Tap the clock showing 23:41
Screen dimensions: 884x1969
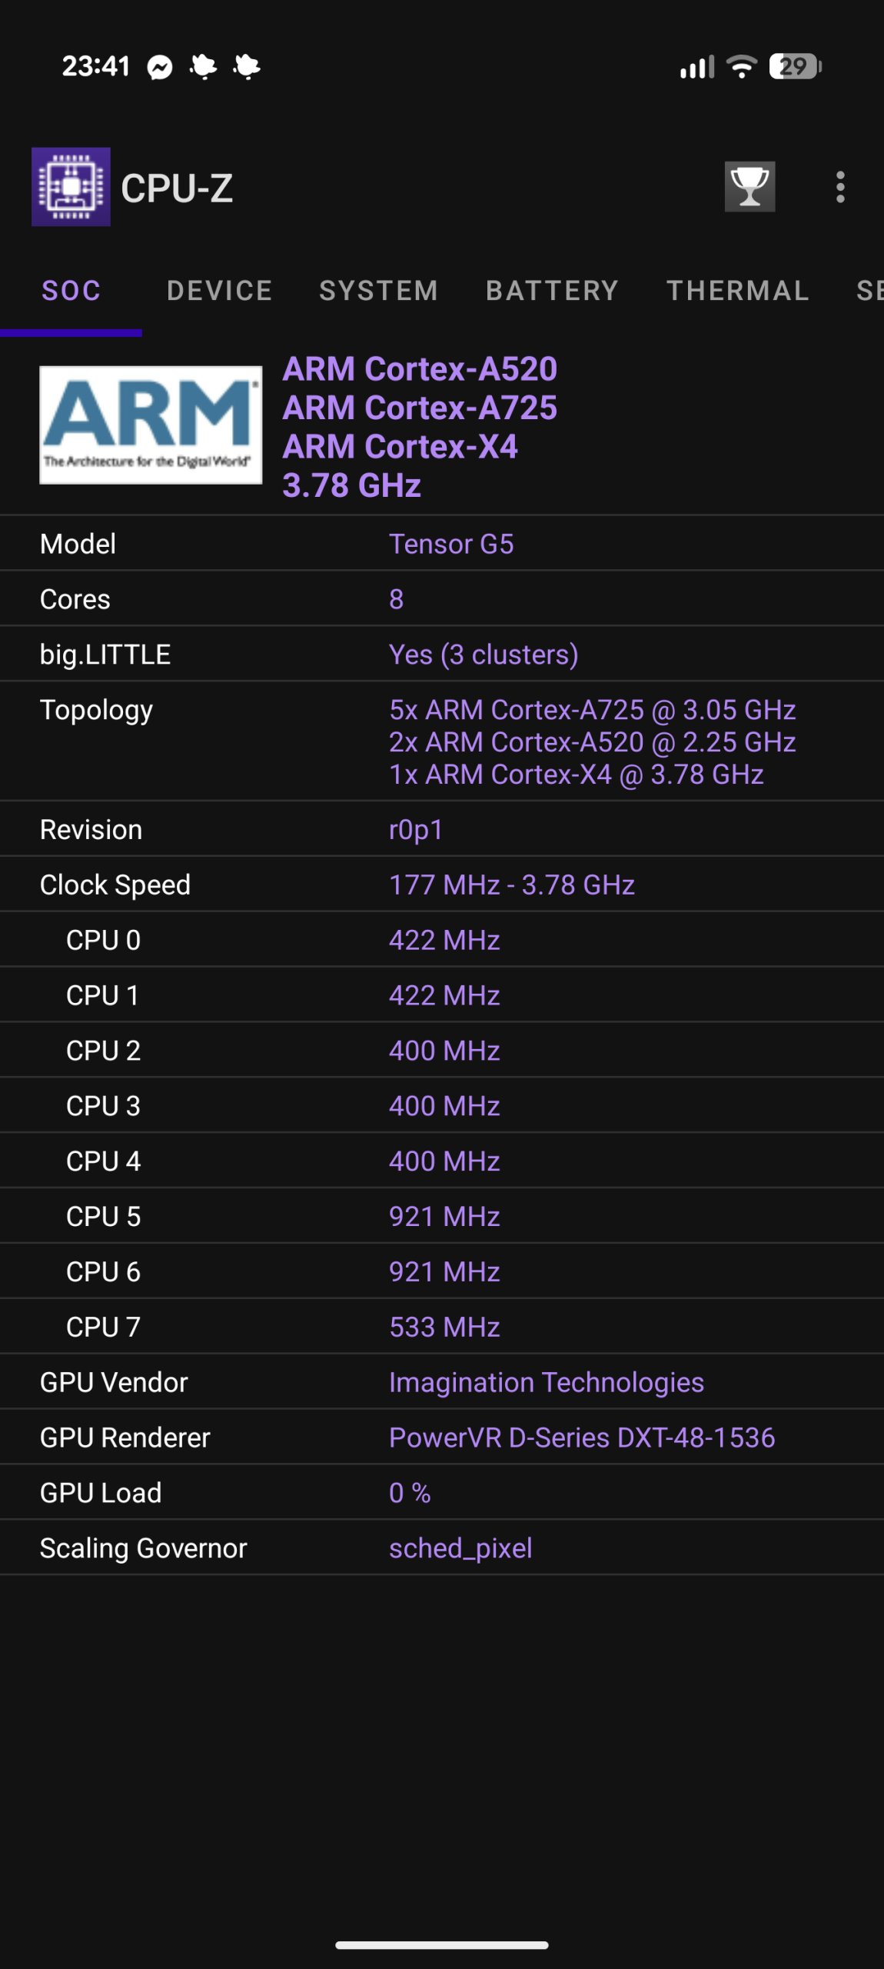pyautogui.click(x=95, y=68)
